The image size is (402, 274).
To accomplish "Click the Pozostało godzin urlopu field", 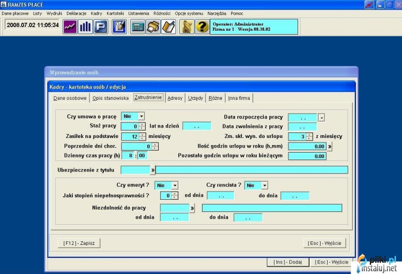I will pyautogui.click(x=308, y=156).
